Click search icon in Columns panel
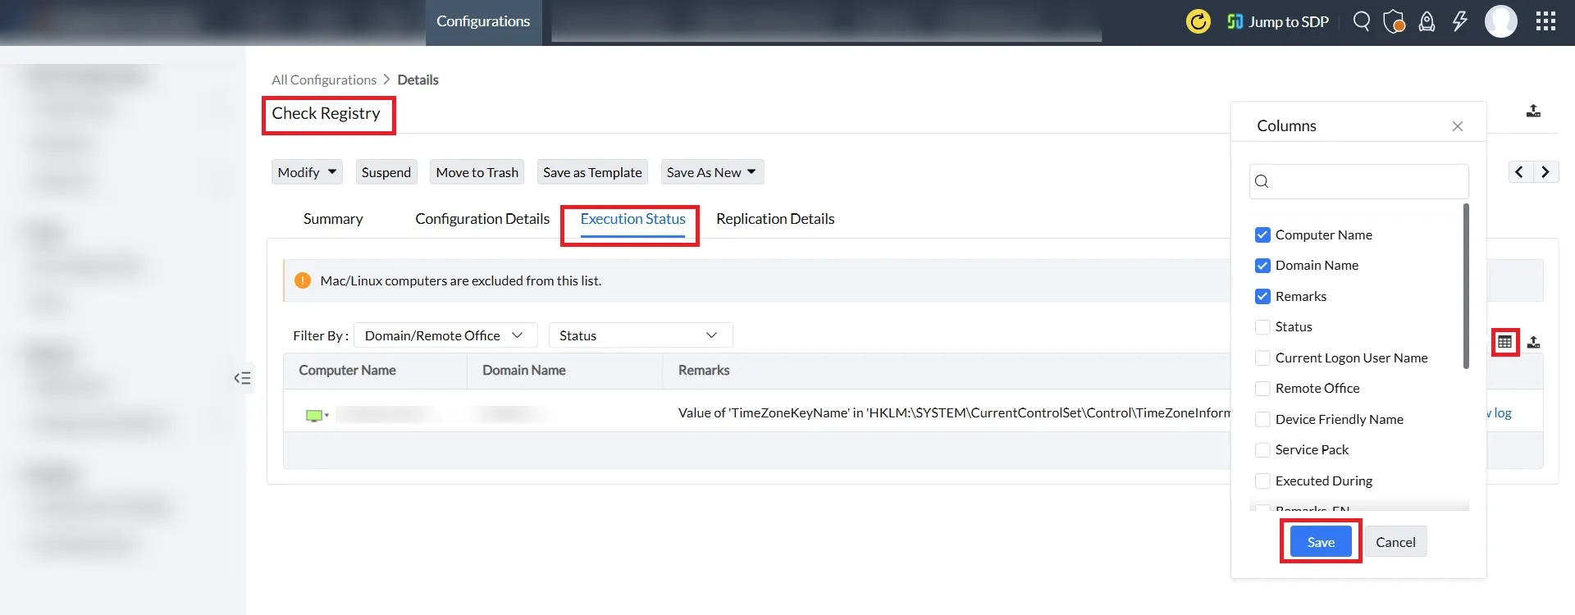The image size is (1575, 615). point(1262,181)
